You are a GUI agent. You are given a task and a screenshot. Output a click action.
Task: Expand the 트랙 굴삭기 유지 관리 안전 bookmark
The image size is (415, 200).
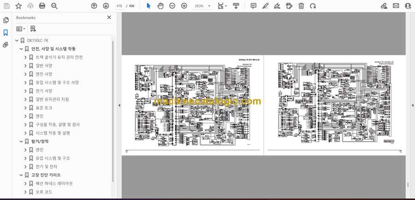pyautogui.click(x=25, y=57)
